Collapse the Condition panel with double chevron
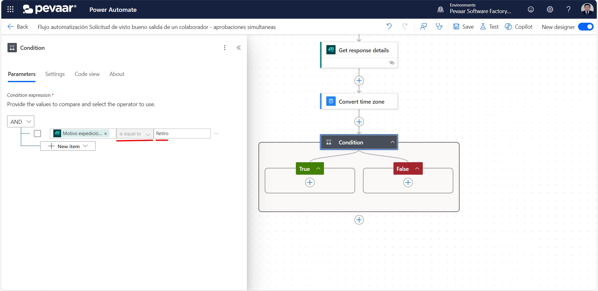Screen dimensions: 598x291 point(239,48)
